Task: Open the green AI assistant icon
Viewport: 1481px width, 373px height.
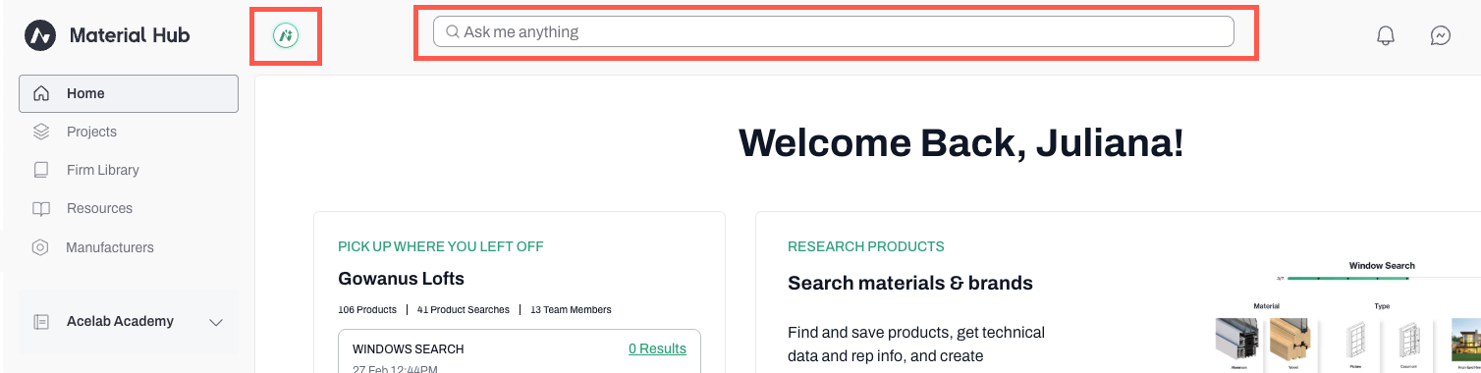Action: pyautogui.click(x=286, y=35)
